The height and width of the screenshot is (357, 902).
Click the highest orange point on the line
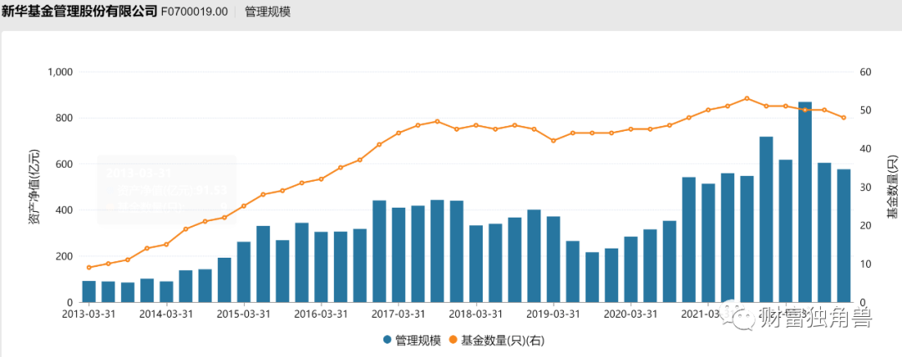[747, 98]
